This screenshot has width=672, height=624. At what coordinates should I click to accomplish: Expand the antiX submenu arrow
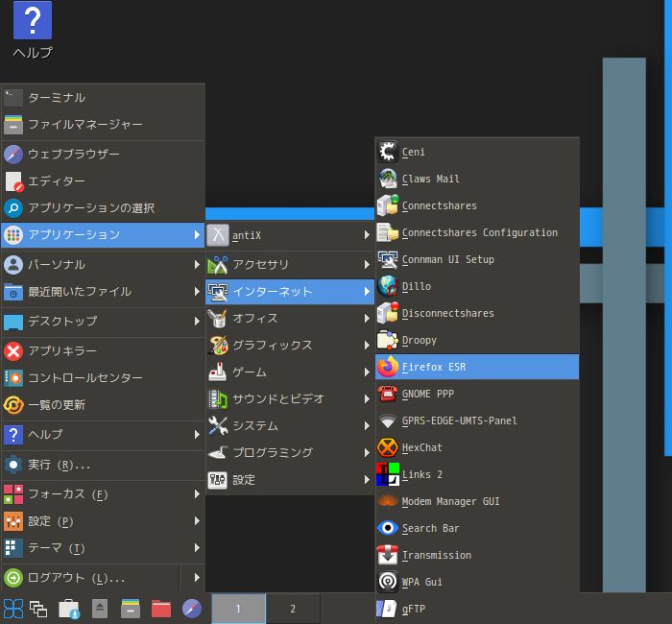tap(367, 235)
